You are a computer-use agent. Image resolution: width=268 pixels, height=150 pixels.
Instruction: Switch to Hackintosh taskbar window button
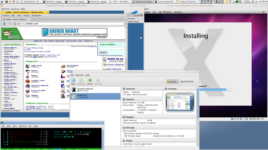pyautogui.click(x=31, y=2)
